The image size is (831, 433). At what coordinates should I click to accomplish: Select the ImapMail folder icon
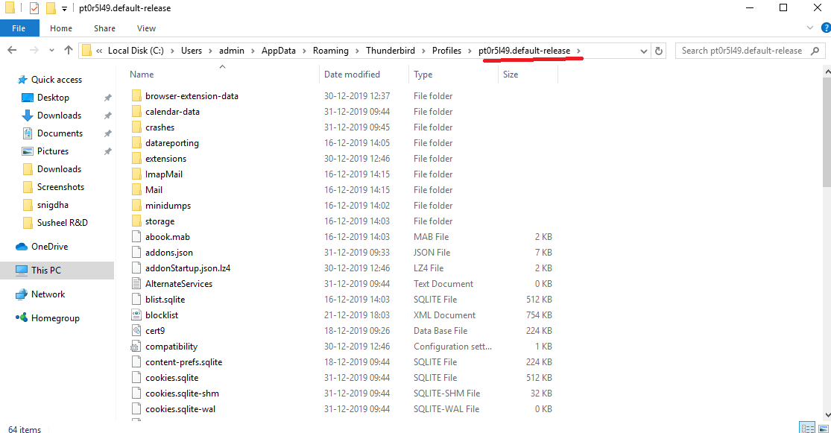(x=136, y=174)
